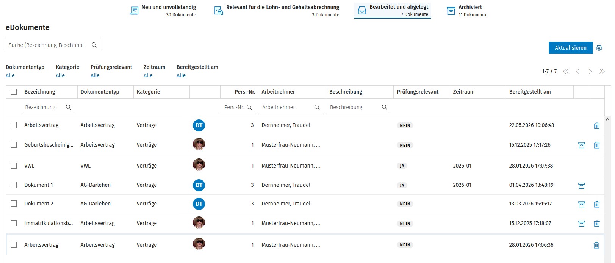Viewport: 615px width, 263px height.
Task: Focus the Pers.-Nr. column filter field
Action: tap(238, 107)
